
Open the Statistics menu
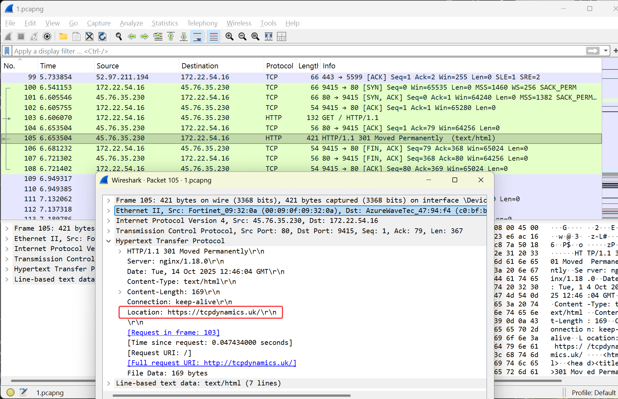pos(165,23)
